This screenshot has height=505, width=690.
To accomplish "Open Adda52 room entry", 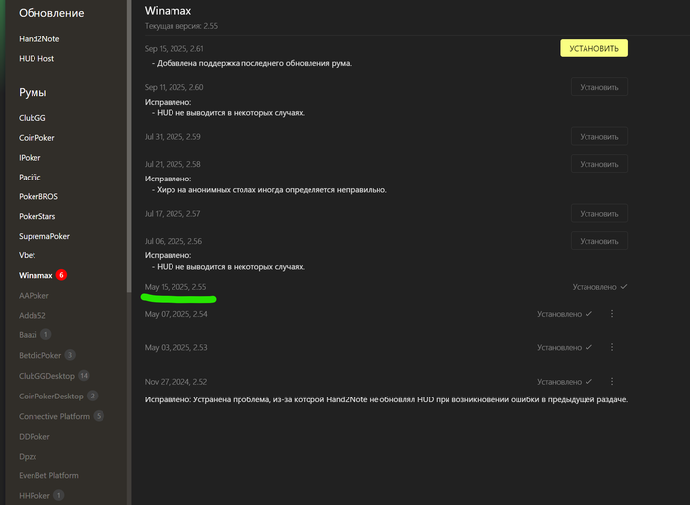I will point(33,316).
